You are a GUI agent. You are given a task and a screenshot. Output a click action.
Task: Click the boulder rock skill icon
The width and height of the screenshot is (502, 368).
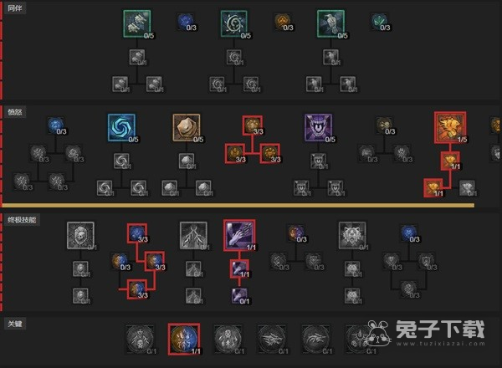pyautogui.click(x=187, y=127)
